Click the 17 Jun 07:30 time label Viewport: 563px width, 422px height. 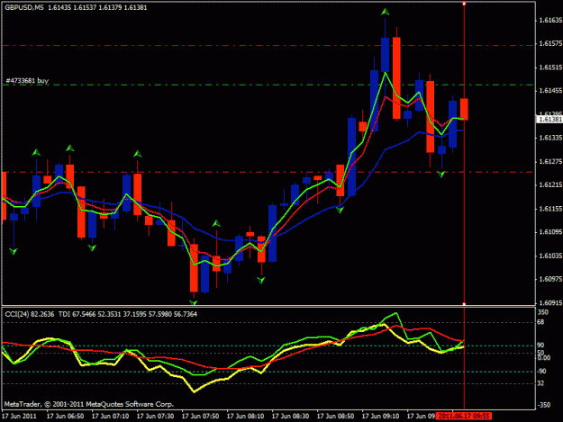[156, 417]
